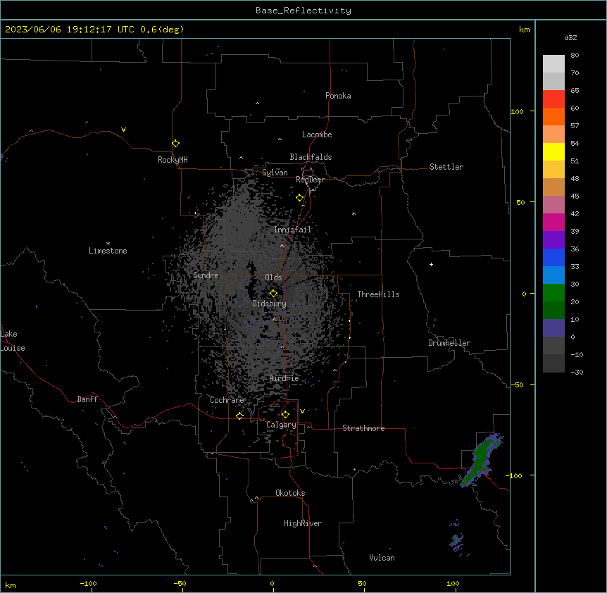Click yellow diamond marker near RockyMH

coord(176,144)
